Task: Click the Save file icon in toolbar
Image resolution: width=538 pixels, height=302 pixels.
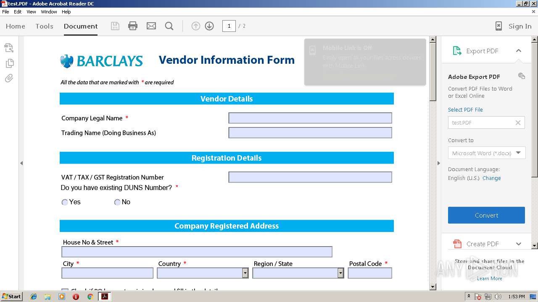Action: 115,26
